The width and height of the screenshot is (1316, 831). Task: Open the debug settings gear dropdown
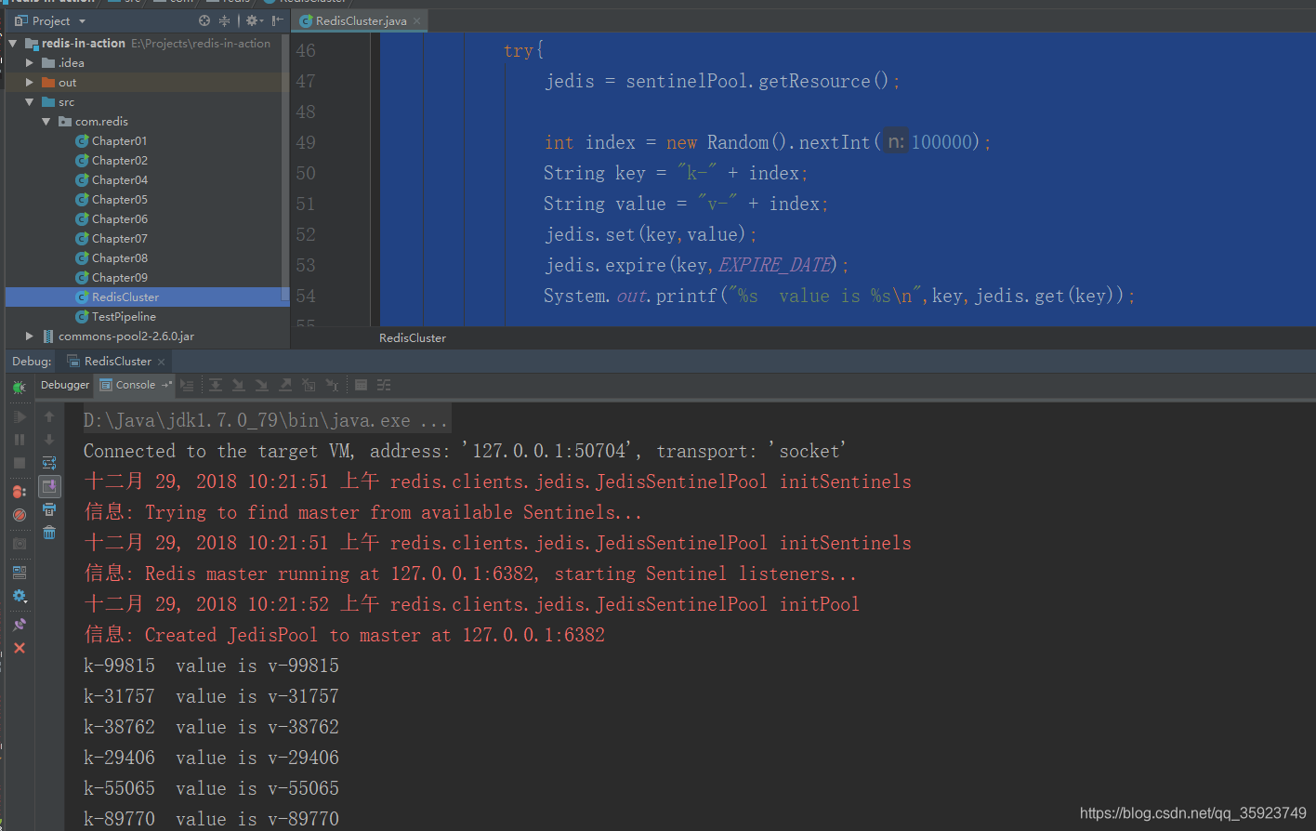pyautogui.click(x=20, y=596)
